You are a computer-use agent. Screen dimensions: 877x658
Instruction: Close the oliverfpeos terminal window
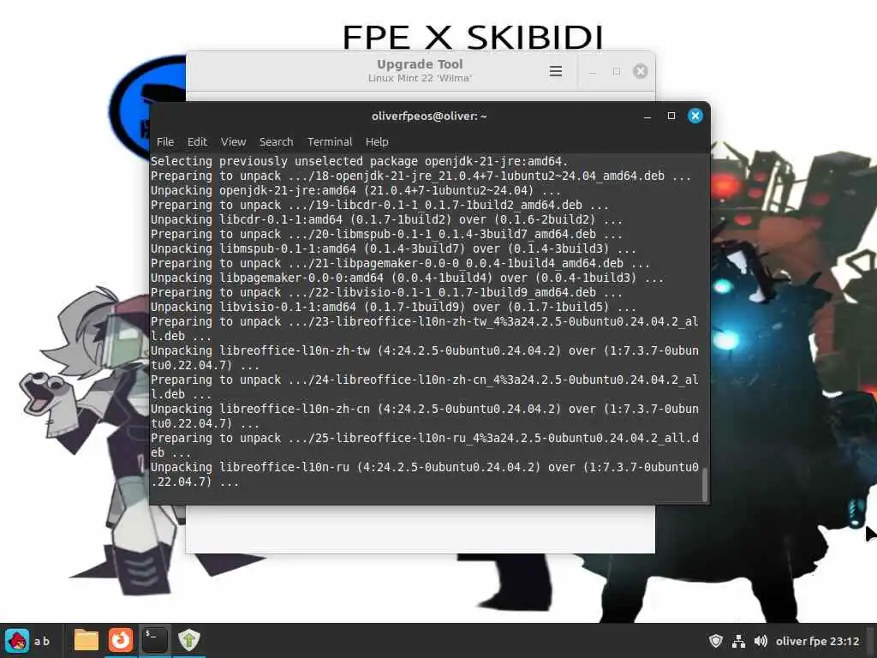pos(695,116)
